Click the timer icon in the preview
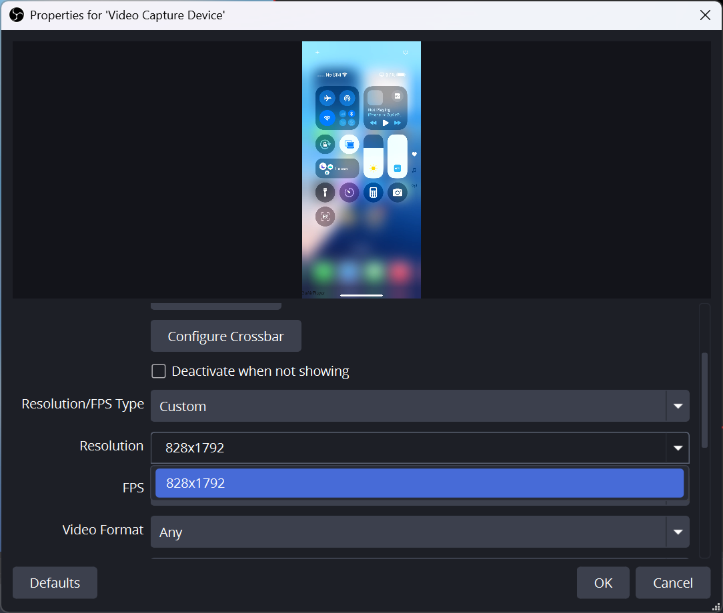 point(349,192)
